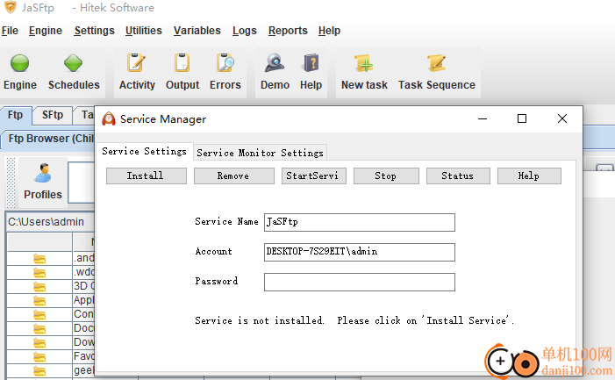Click the Help button in Service Manager
The width and height of the screenshot is (615, 380).
(x=529, y=176)
